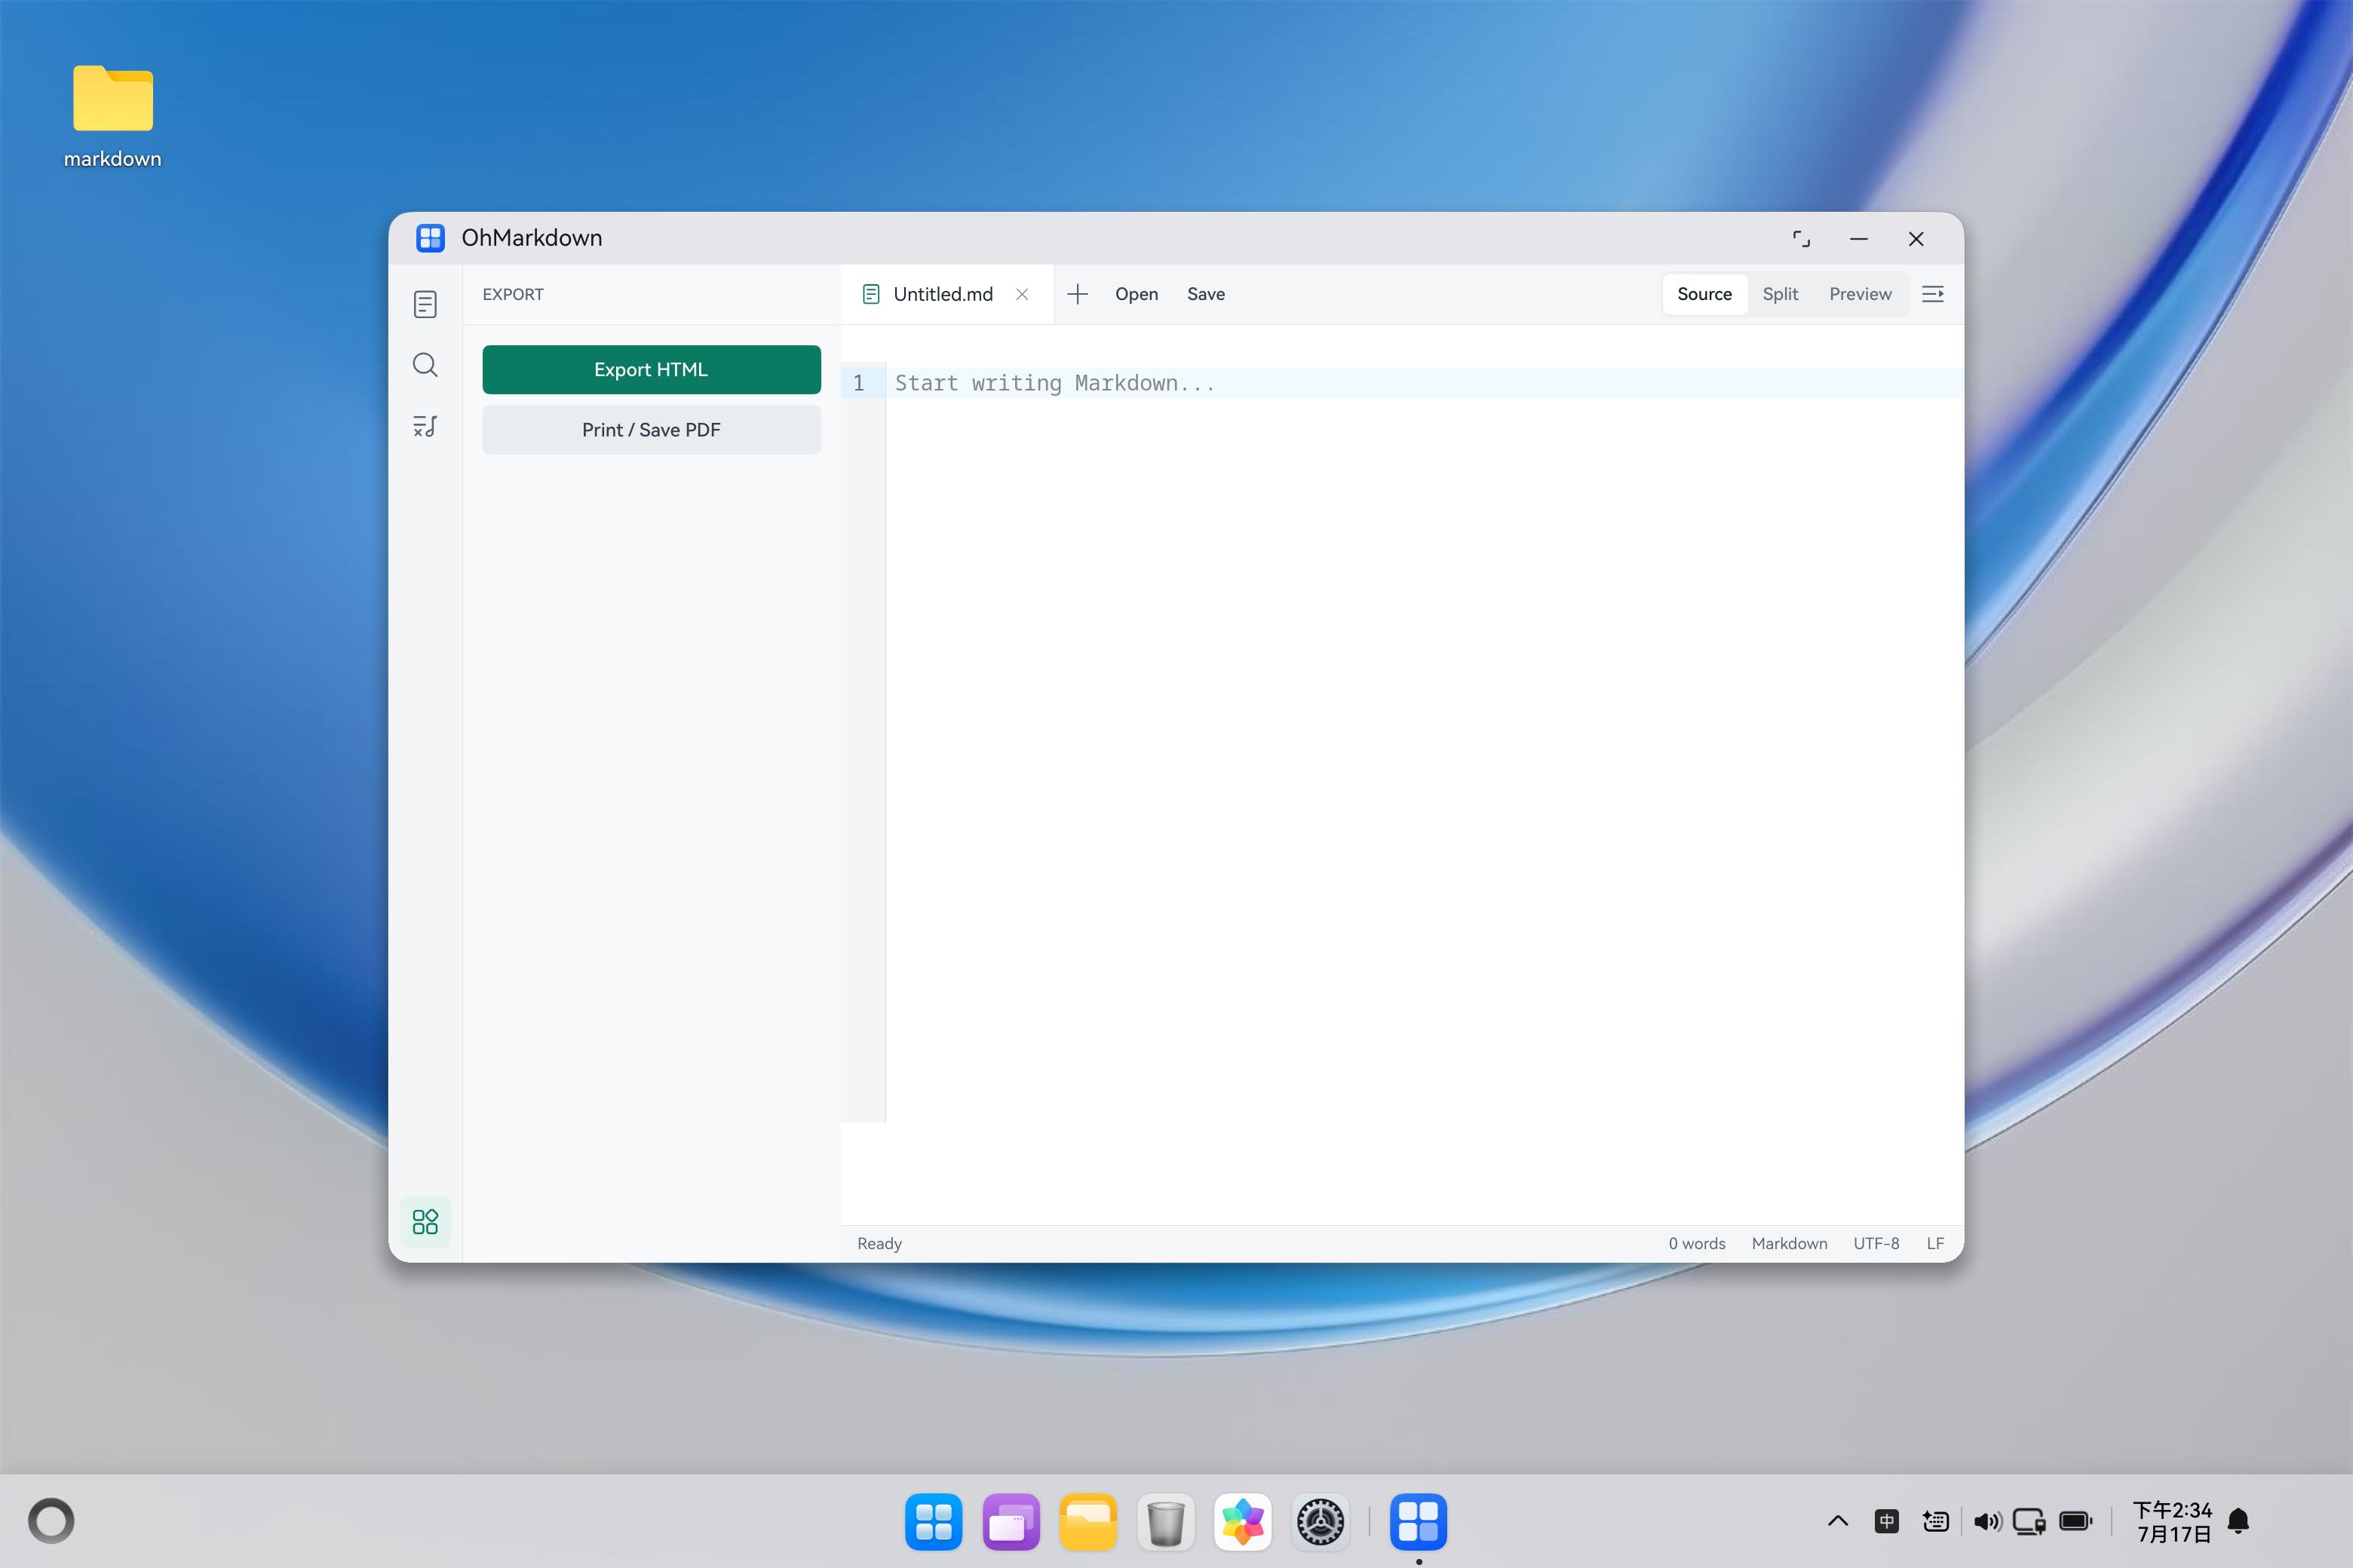Image resolution: width=2353 pixels, height=1568 pixels.
Task: Open the app launcher in the dock
Action: [934, 1521]
